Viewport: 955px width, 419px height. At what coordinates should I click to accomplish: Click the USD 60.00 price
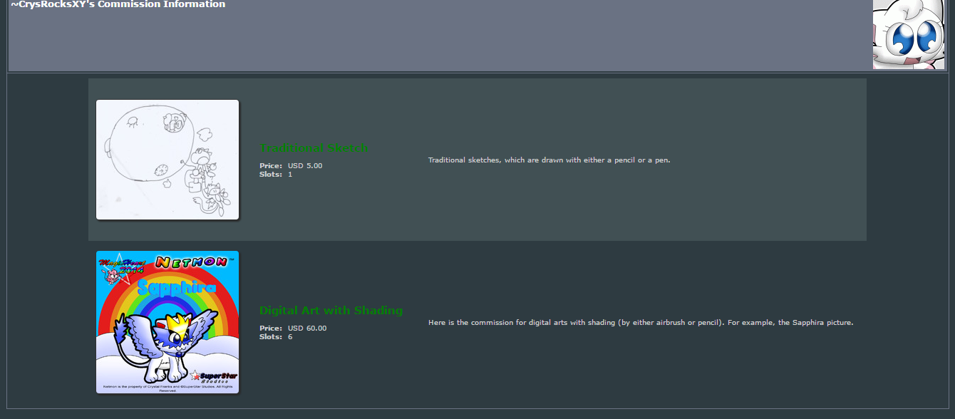307,329
